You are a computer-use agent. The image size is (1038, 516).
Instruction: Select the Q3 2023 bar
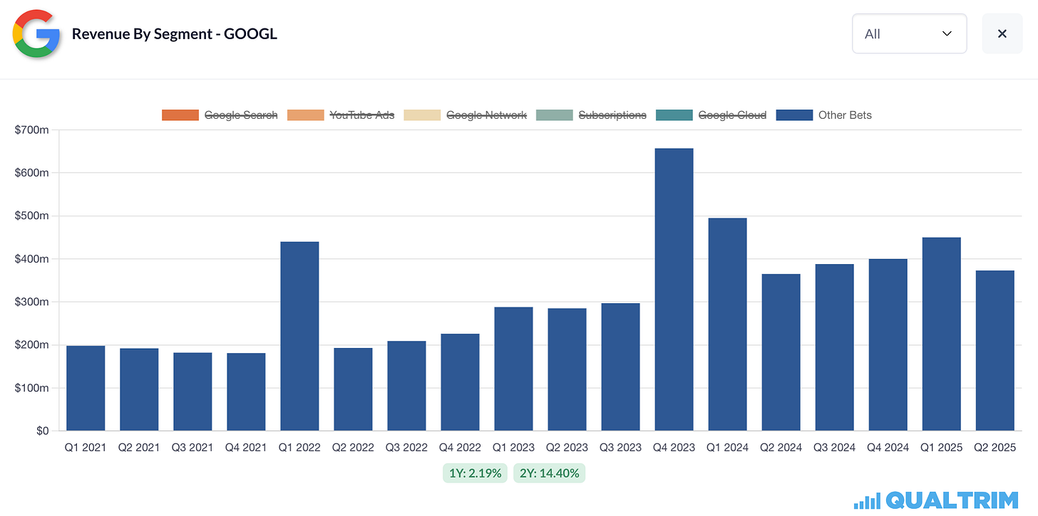[620, 367]
